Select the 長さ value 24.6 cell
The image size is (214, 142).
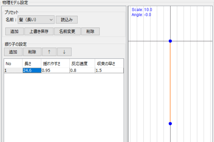tap(32, 70)
